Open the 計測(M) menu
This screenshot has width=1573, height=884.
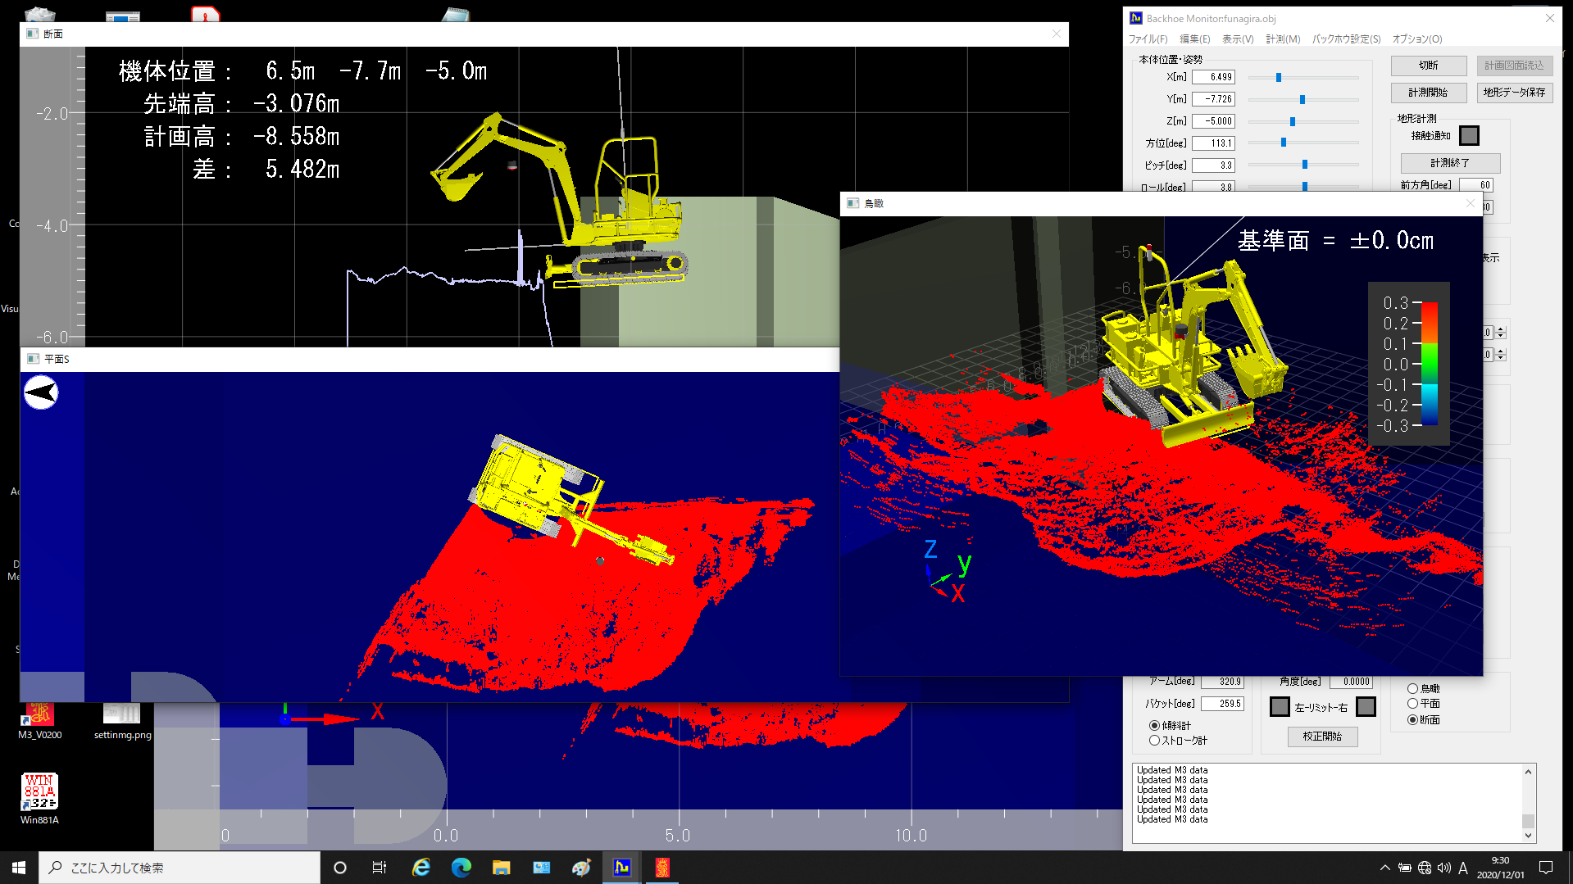1283,39
